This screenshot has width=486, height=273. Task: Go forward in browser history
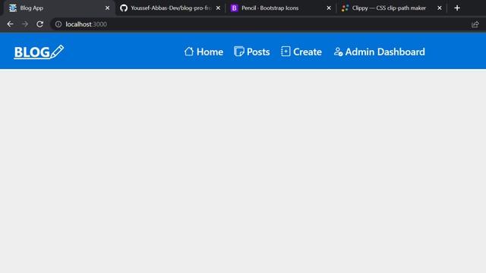tap(25, 24)
